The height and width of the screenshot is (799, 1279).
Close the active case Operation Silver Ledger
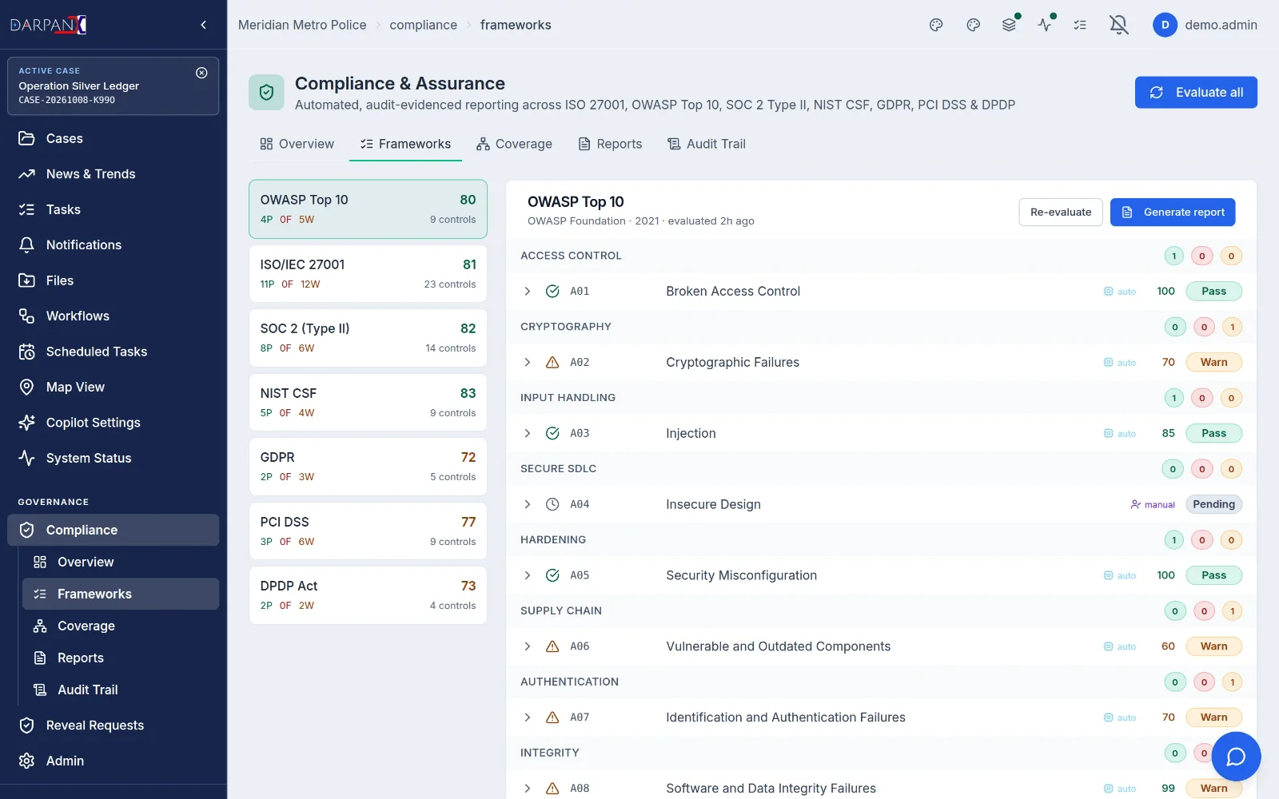(201, 73)
